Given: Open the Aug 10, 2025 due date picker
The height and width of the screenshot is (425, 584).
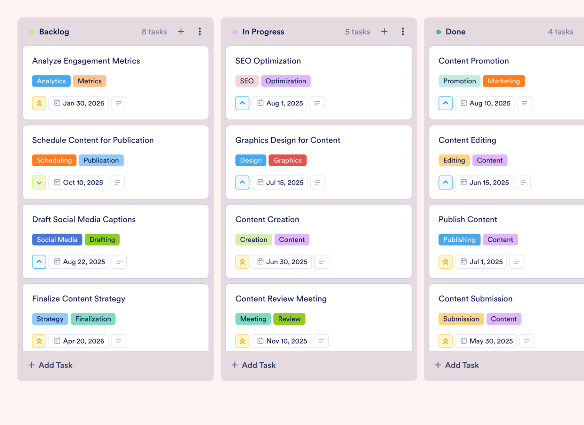Looking at the screenshot, I should tap(485, 103).
